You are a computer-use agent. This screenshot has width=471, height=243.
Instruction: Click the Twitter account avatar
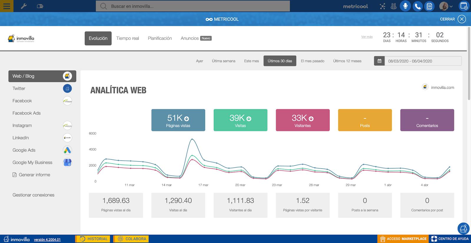(x=67, y=89)
